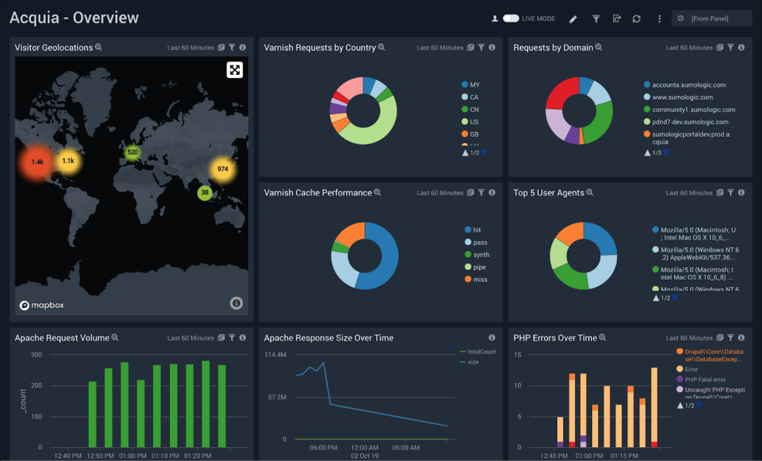Open the three-dot overflow menu in the toolbar
The width and height of the screenshot is (762, 461).
pos(659,18)
